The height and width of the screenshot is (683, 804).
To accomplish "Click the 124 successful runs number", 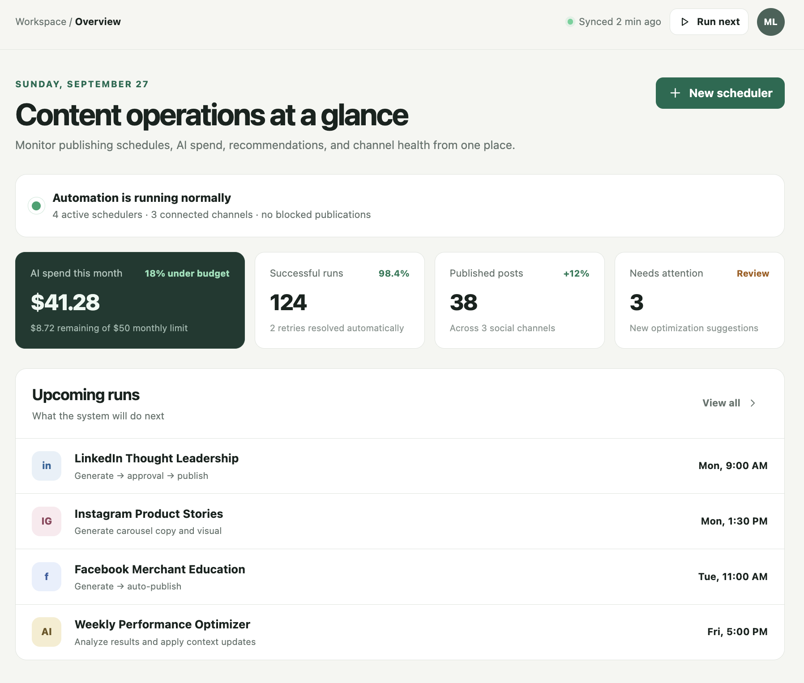I will pyautogui.click(x=288, y=303).
